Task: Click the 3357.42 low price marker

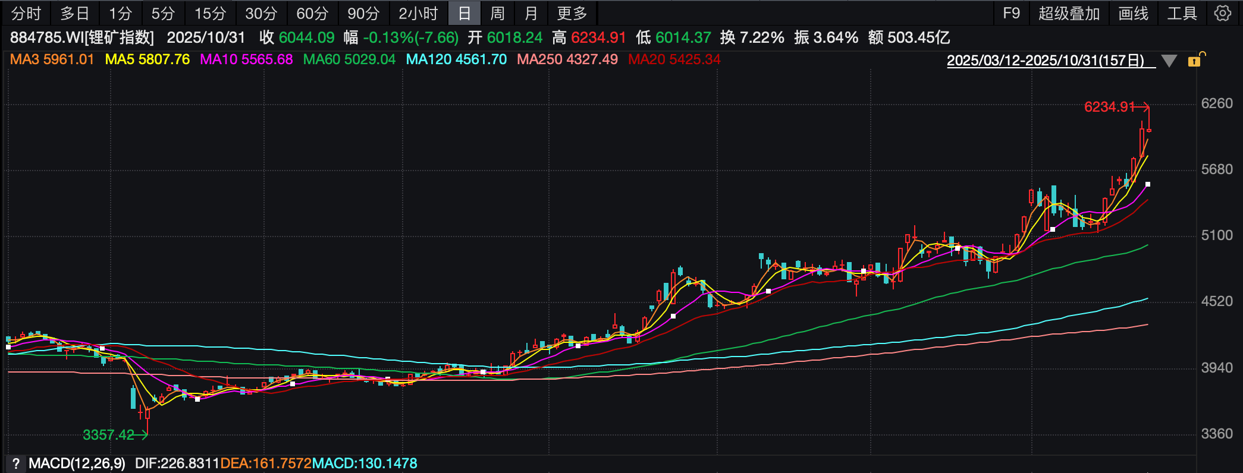Action: tap(108, 435)
